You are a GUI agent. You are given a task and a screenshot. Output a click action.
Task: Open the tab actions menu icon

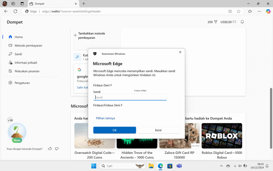pos(22,4)
